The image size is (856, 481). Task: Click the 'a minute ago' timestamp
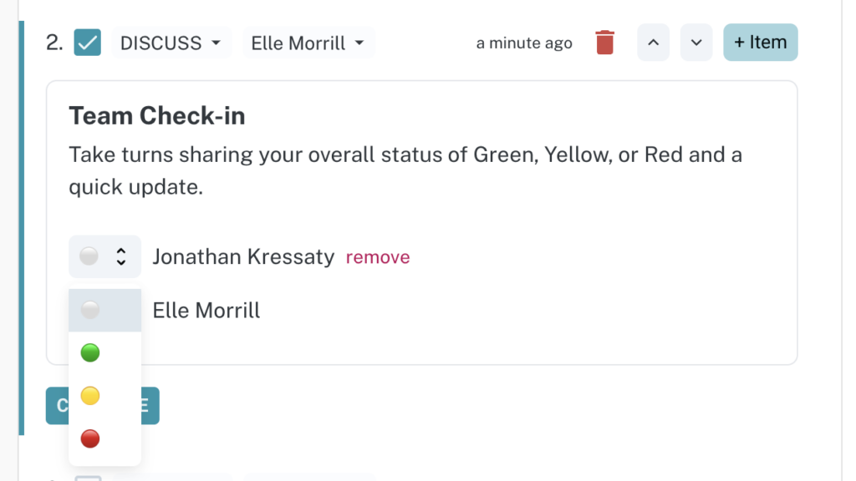point(524,43)
